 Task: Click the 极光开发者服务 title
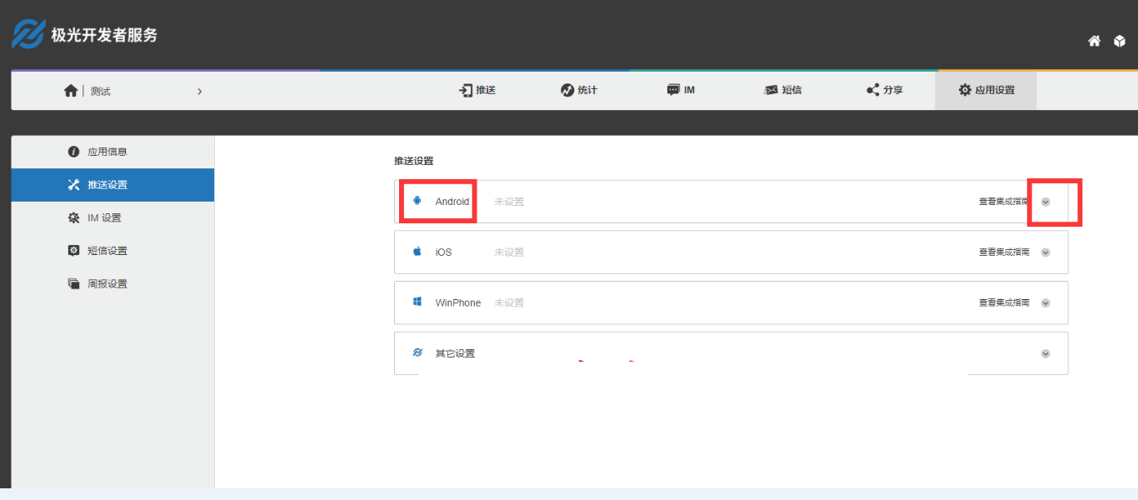(104, 35)
